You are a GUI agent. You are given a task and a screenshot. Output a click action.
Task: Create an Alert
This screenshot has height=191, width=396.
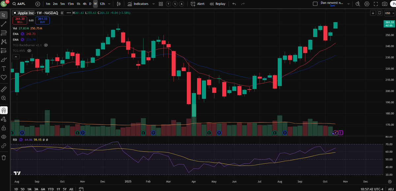click(x=198, y=4)
